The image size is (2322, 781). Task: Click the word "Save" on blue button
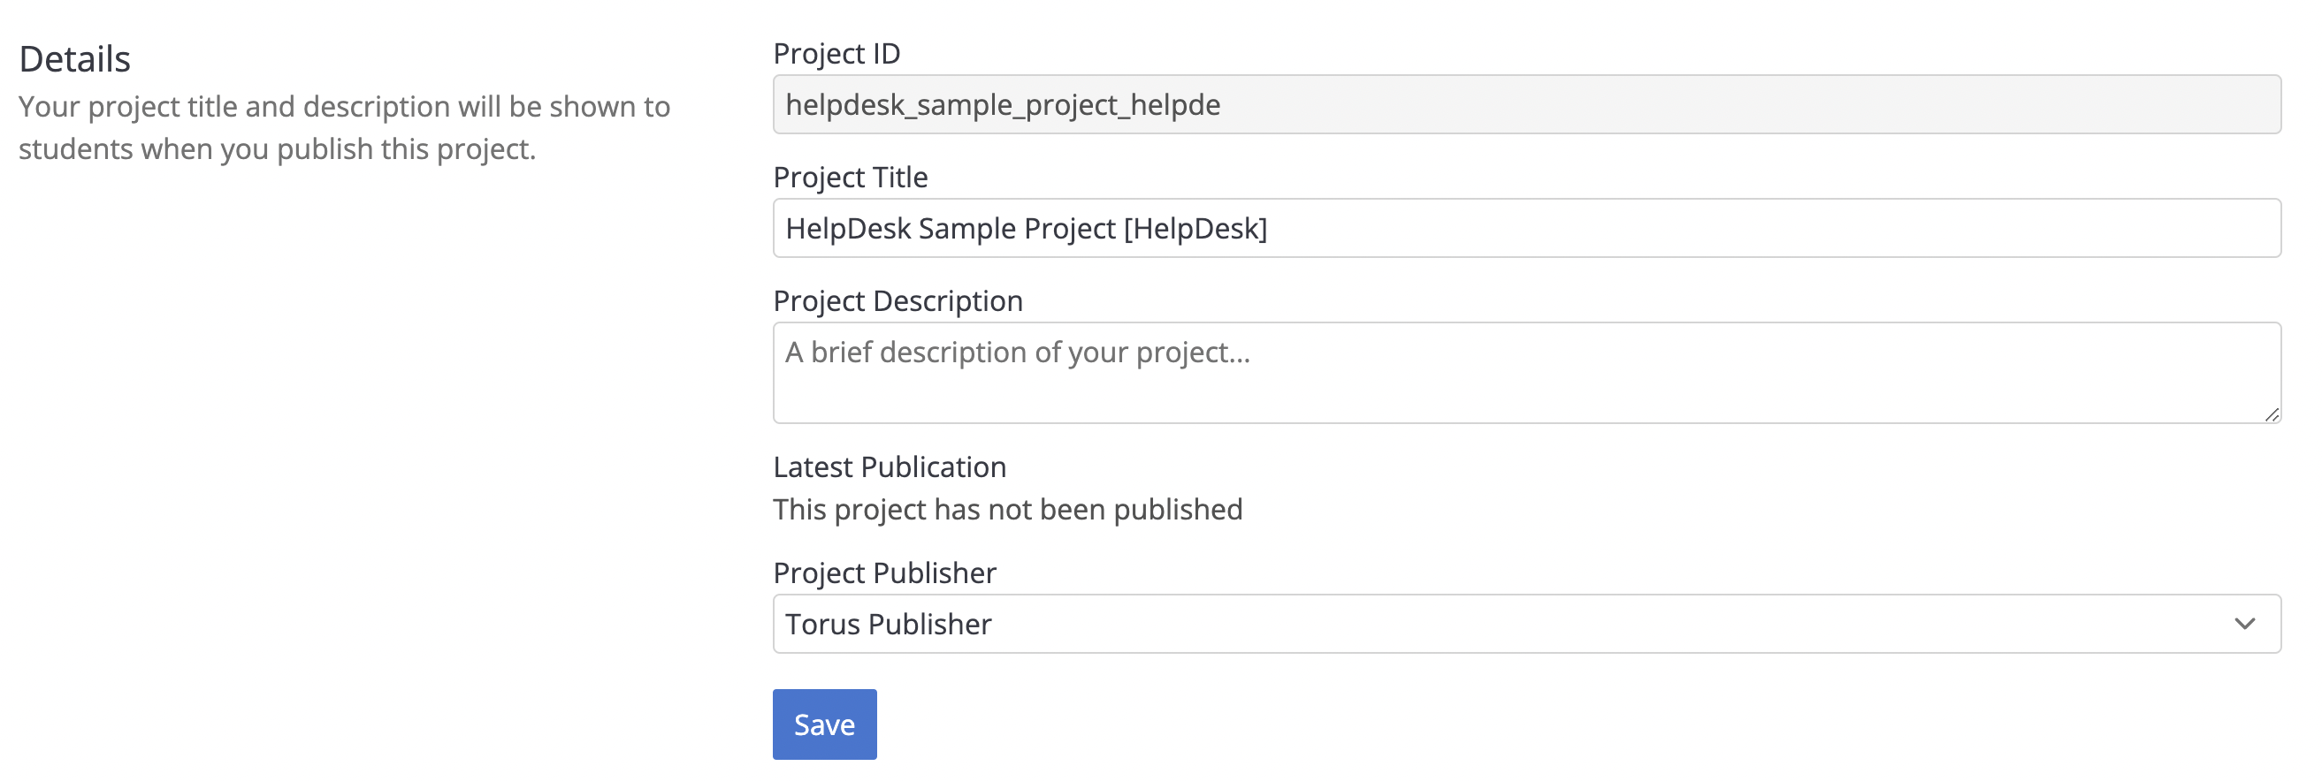pyautogui.click(x=824, y=725)
